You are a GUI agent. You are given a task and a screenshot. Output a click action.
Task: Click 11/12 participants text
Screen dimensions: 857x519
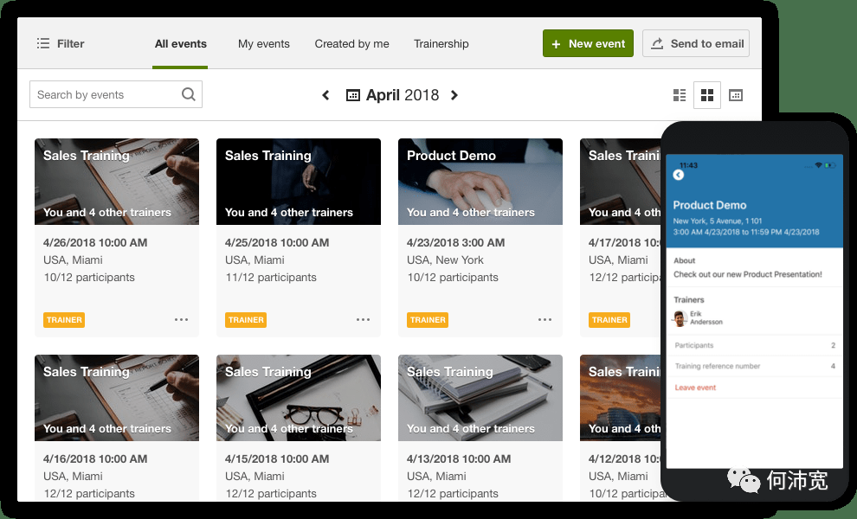pyautogui.click(x=271, y=278)
